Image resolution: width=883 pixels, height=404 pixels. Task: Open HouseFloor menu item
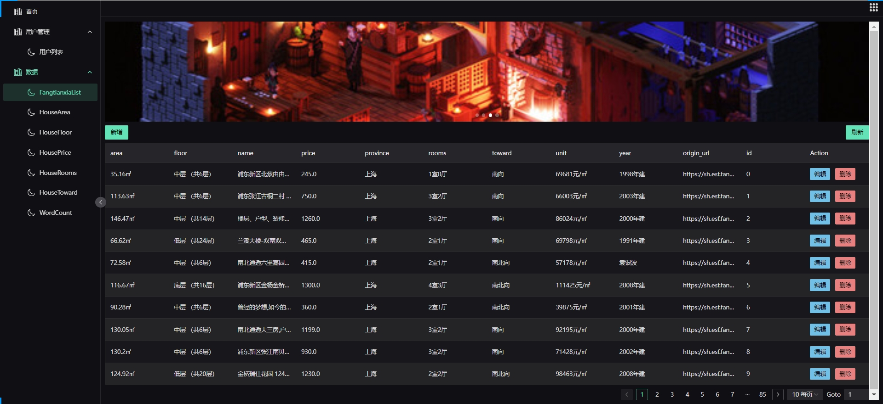pyautogui.click(x=50, y=132)
